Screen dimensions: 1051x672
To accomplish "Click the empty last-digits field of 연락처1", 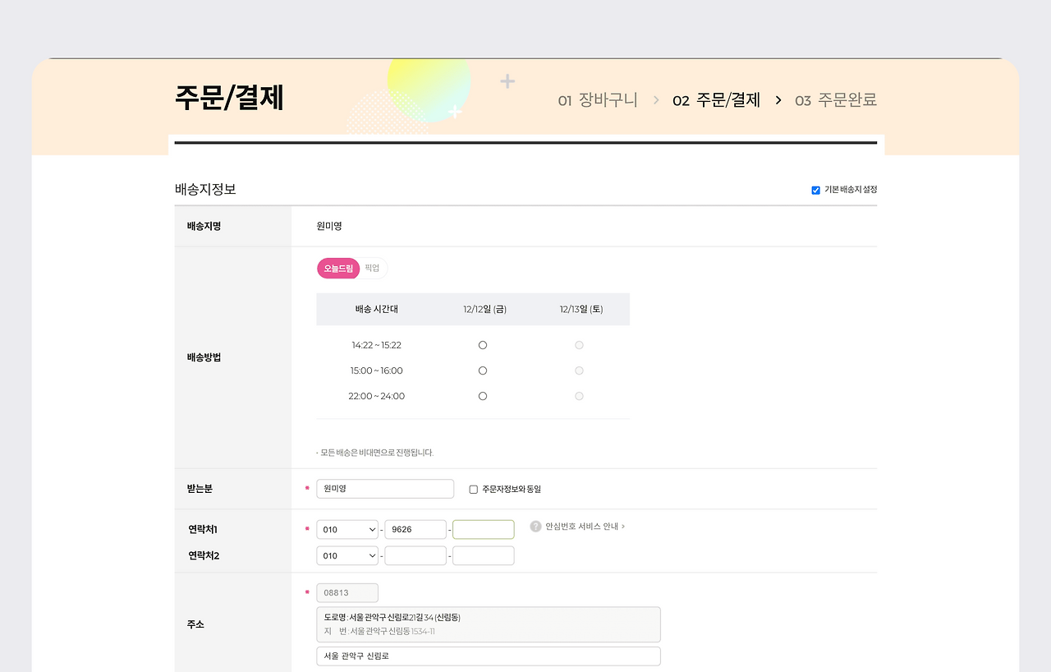I will 484,530.
